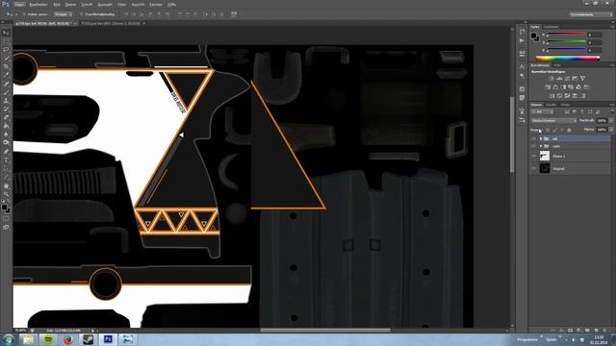The image size is (616, 346).
Task: Hide the 'right' layer group
Action: pyautogui.click(x=533, y=146)
